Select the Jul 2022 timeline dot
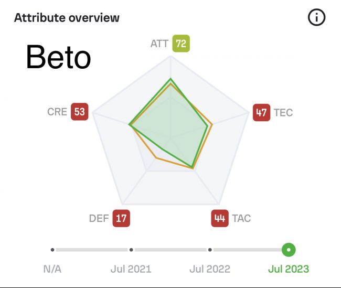The width and height of the screenshot is (341, 288). tap(210, 250)
